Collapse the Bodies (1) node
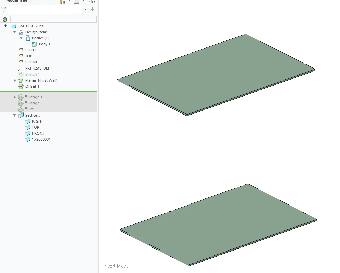This screenshot has height=273, width=340. (21, 38)
